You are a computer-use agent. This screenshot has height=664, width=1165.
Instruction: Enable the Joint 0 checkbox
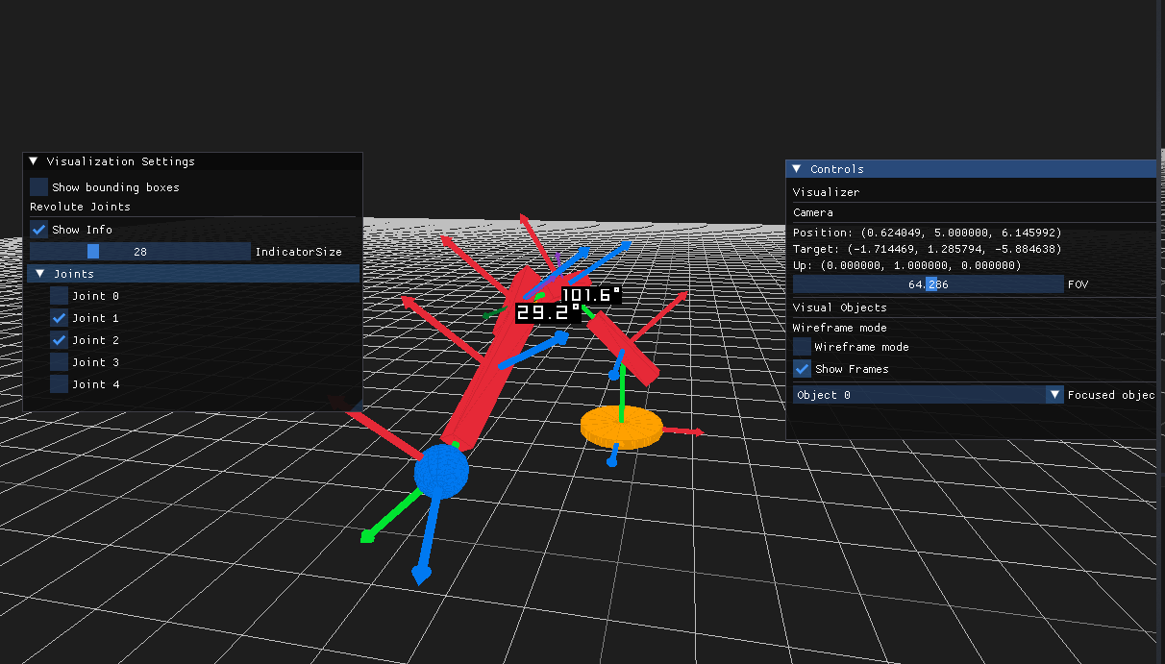pyautogui.click(x=60, y=296)
